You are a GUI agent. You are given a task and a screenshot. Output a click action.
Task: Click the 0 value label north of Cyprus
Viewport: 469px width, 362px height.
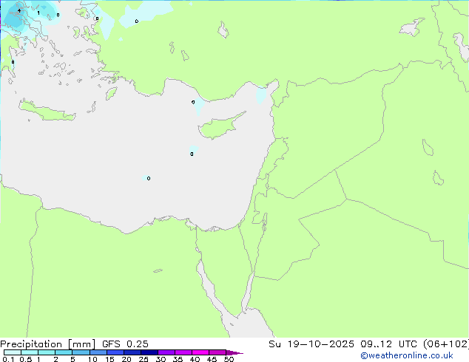[x=193, y=102]
